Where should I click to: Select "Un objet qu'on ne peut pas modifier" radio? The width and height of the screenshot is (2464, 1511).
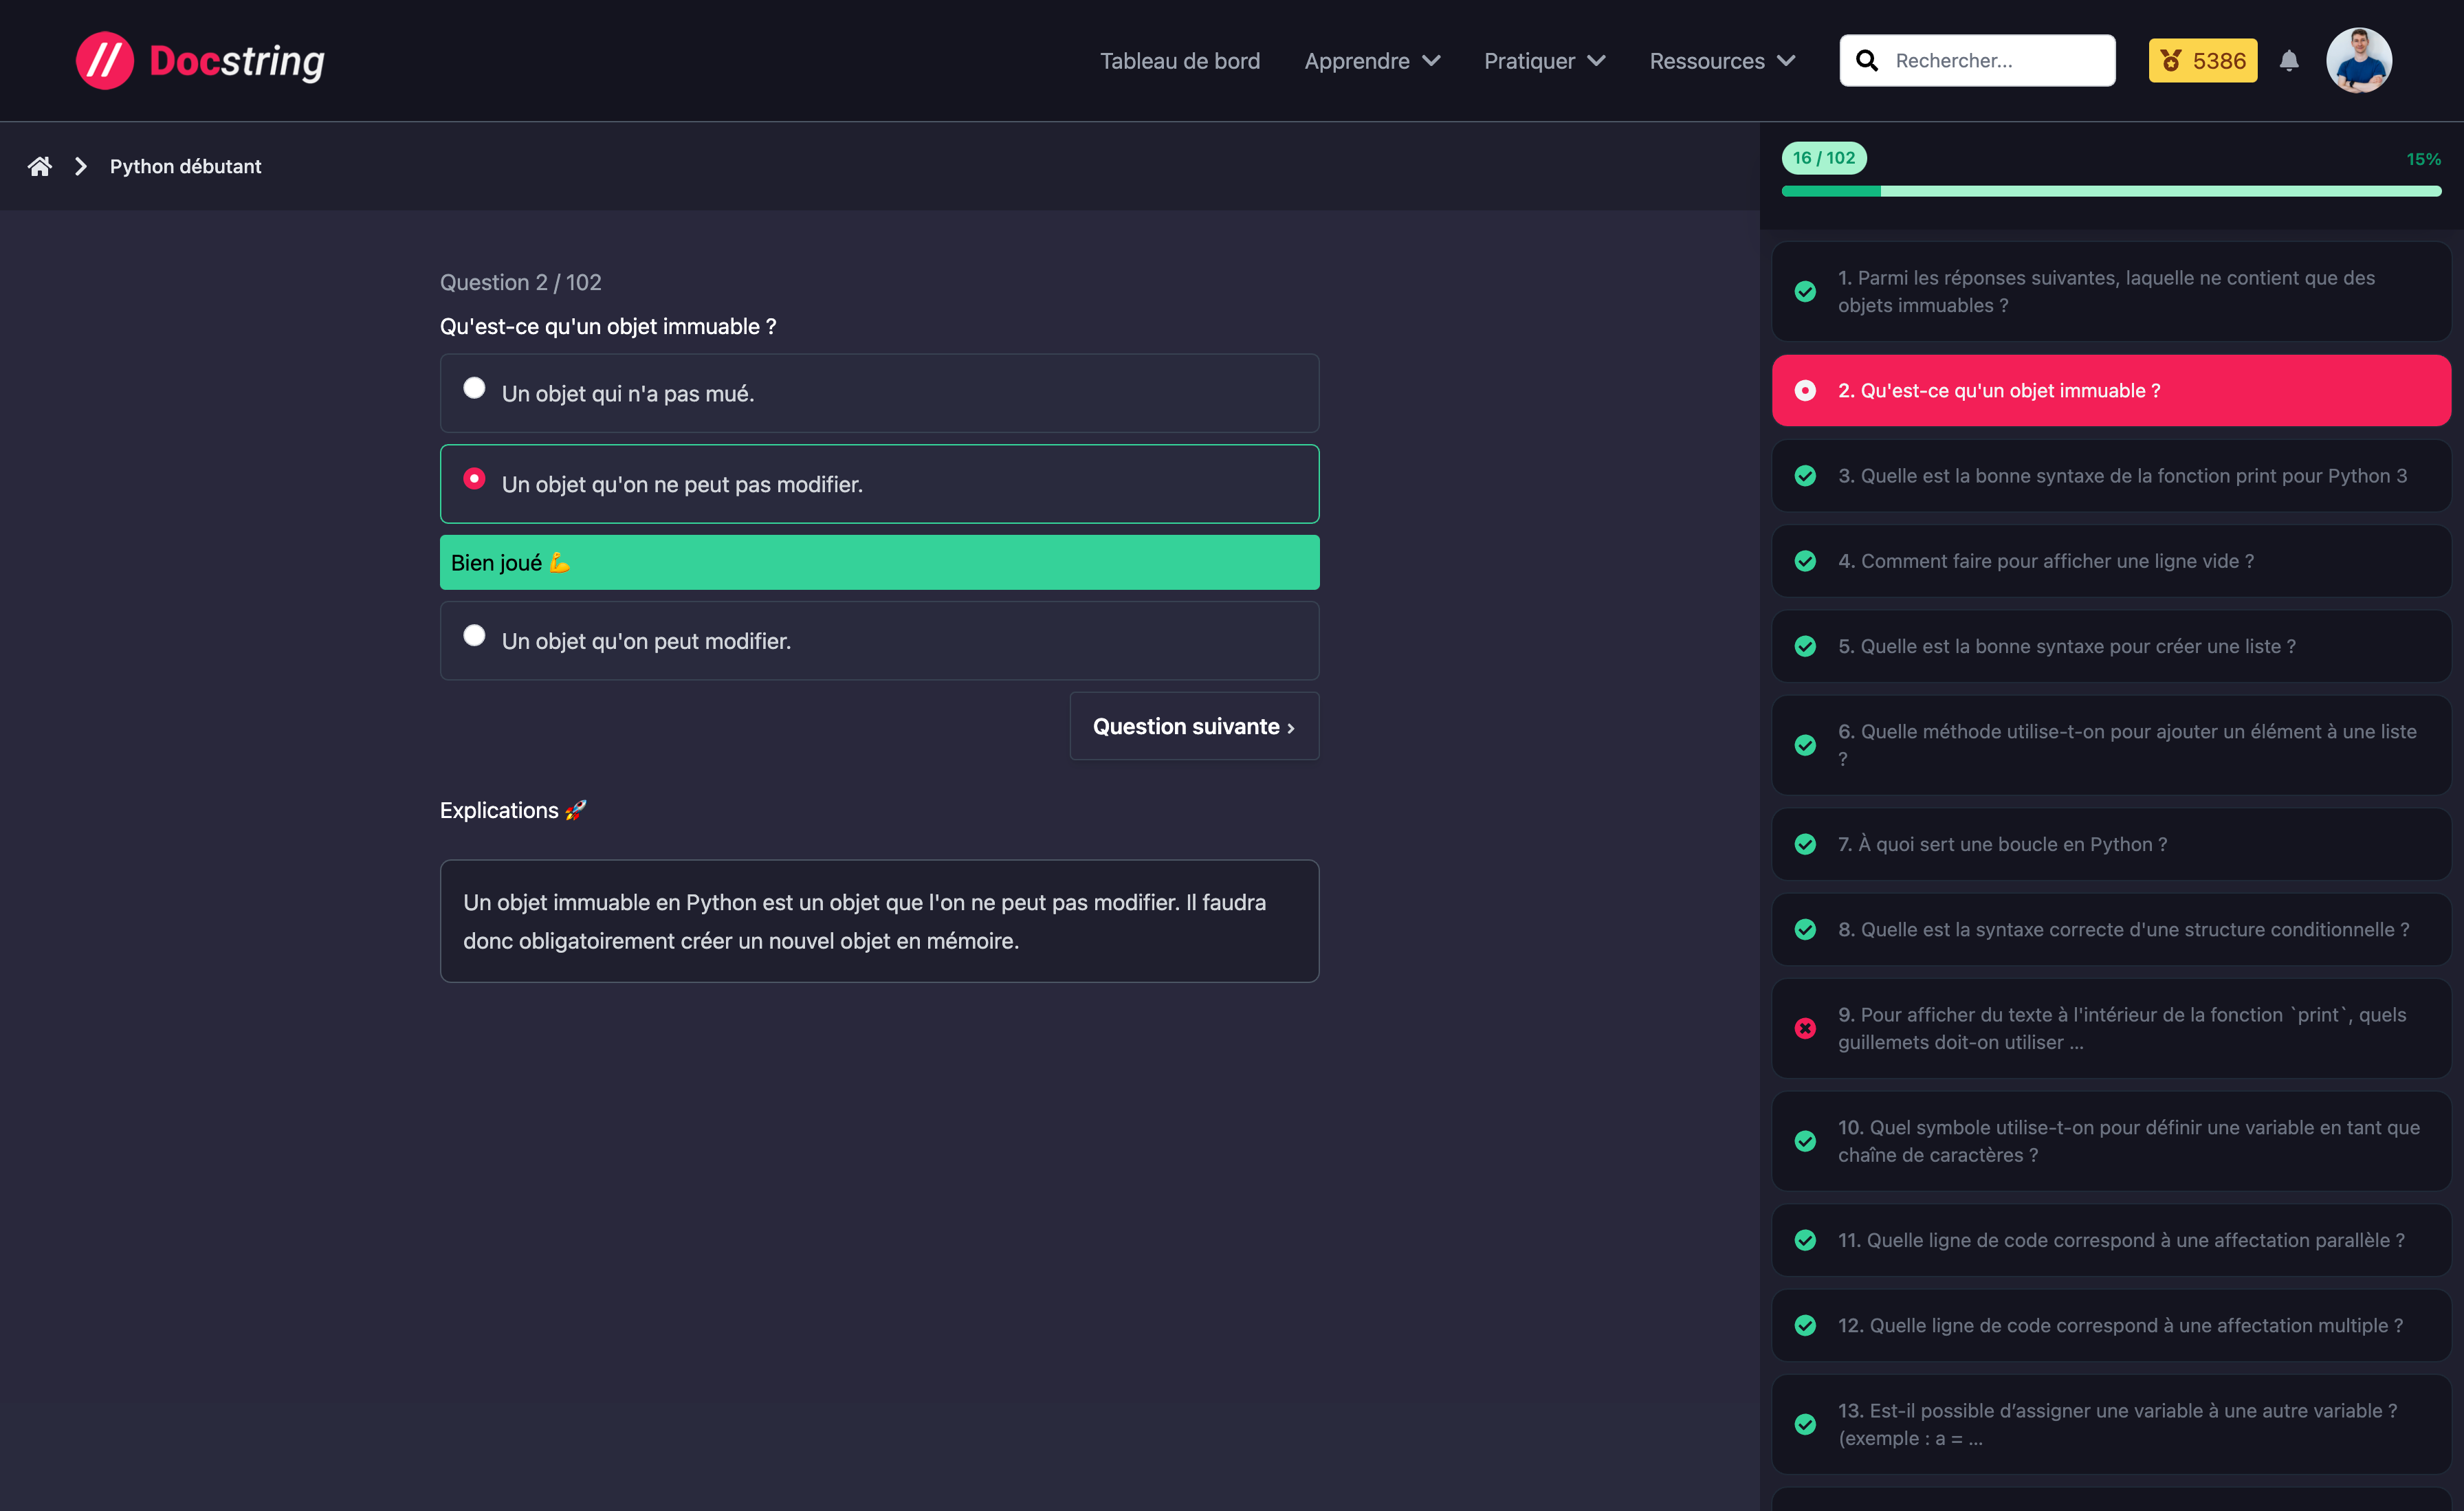pos(474,479)
